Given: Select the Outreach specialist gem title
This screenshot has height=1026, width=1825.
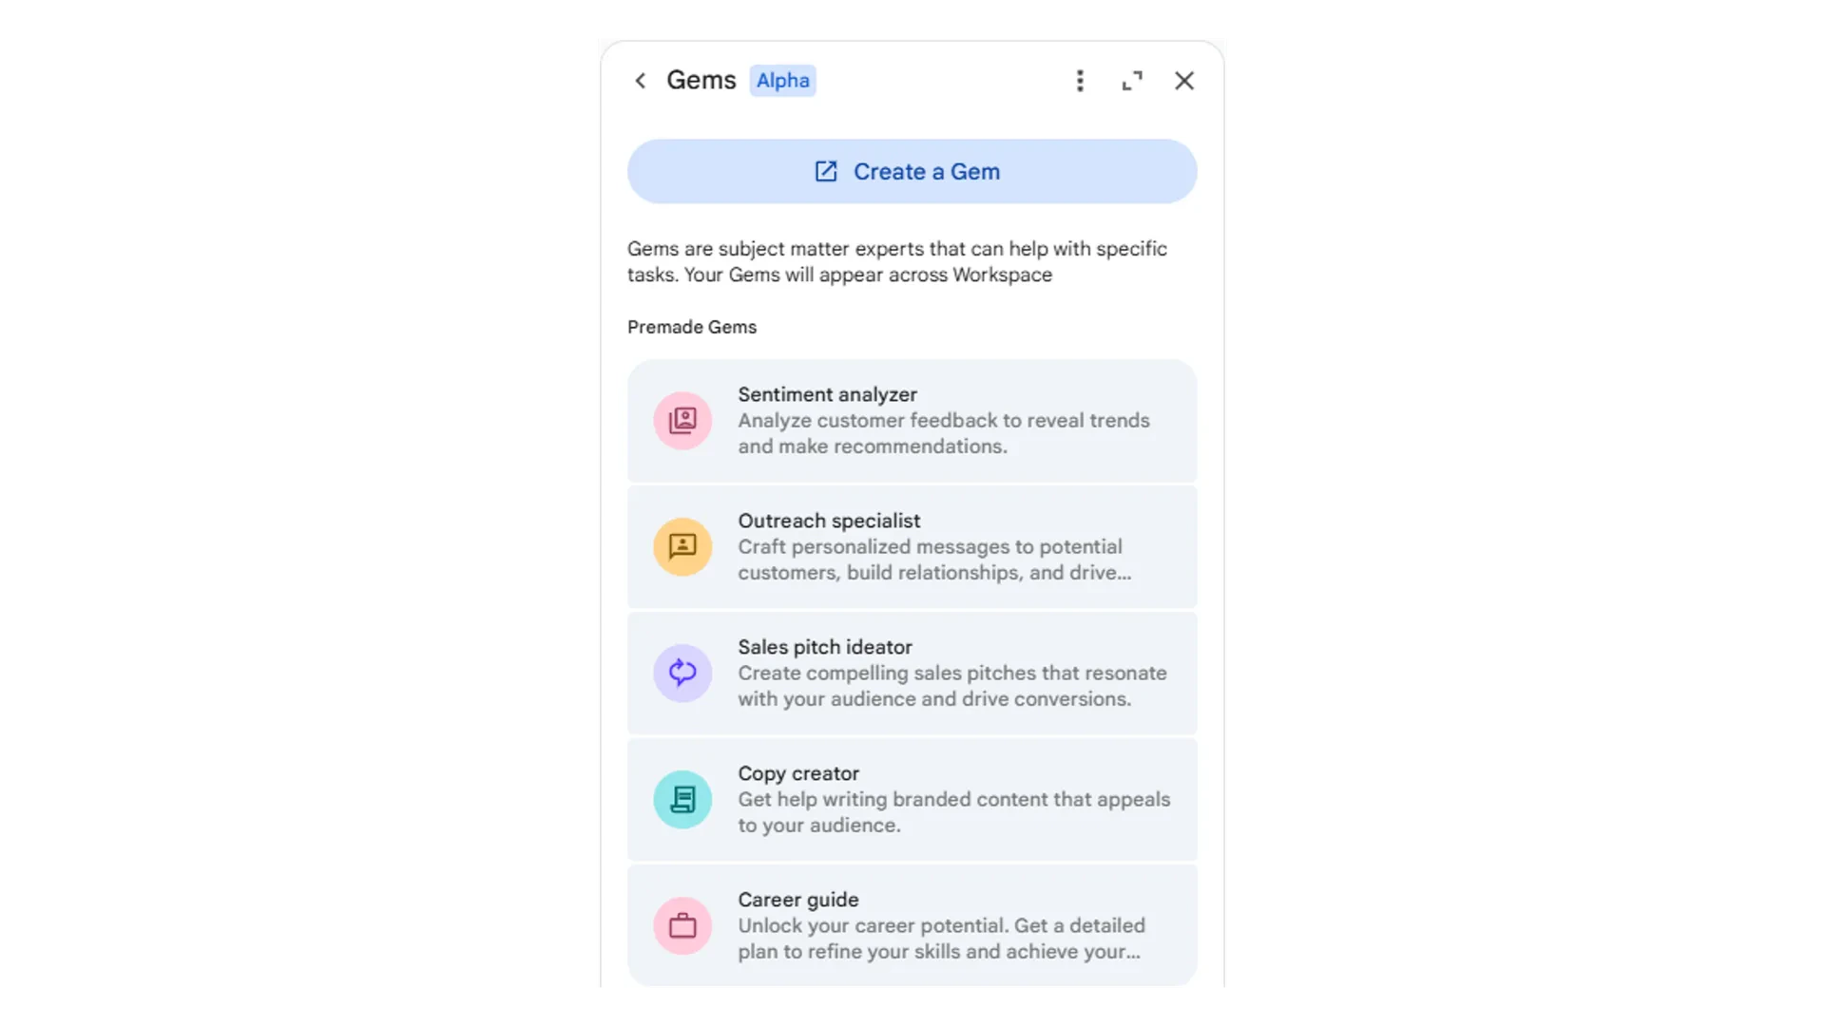Looking at the screenshot, I should 829,521.
